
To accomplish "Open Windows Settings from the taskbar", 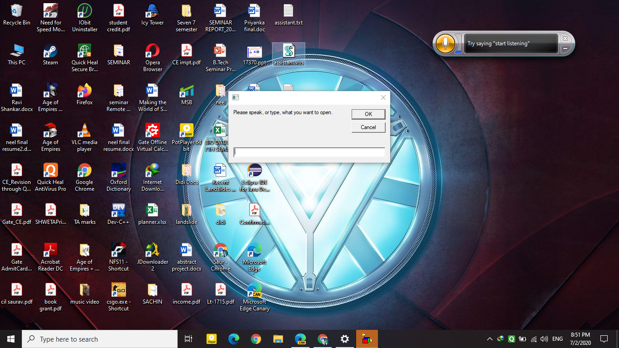I will tap(345, 338).
